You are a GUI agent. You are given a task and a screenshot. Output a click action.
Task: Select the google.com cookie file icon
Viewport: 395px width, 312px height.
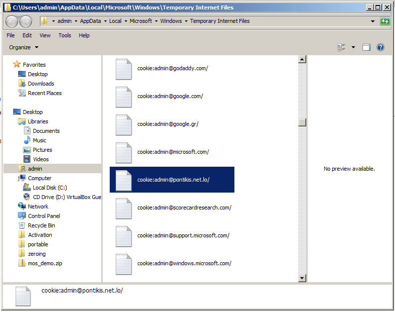click(x=124, y=97)
